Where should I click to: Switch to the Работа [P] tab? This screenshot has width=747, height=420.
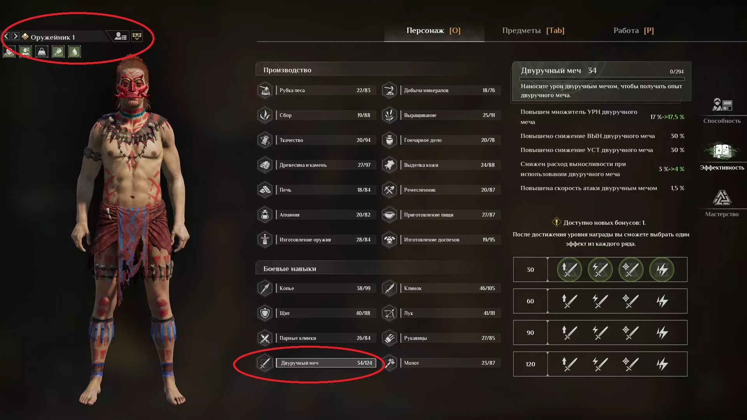tap(633, 30)
